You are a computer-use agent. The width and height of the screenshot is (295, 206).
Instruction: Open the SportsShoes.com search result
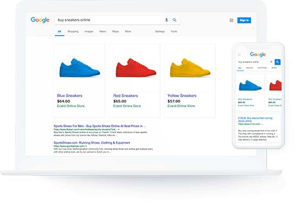(x=92, y=143)
